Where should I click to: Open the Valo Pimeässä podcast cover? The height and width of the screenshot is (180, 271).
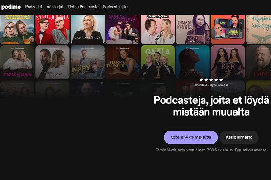(x=87, y=29)
